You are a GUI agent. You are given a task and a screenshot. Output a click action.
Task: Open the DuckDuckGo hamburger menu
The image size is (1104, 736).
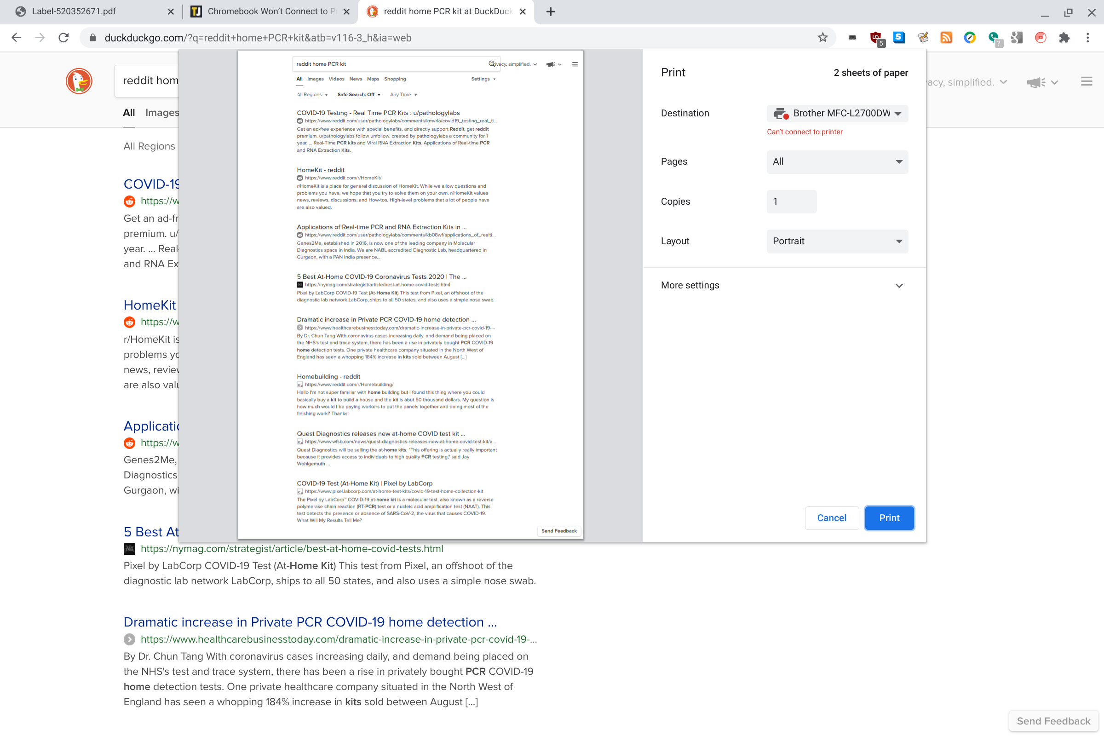(x=1087, y=81)
